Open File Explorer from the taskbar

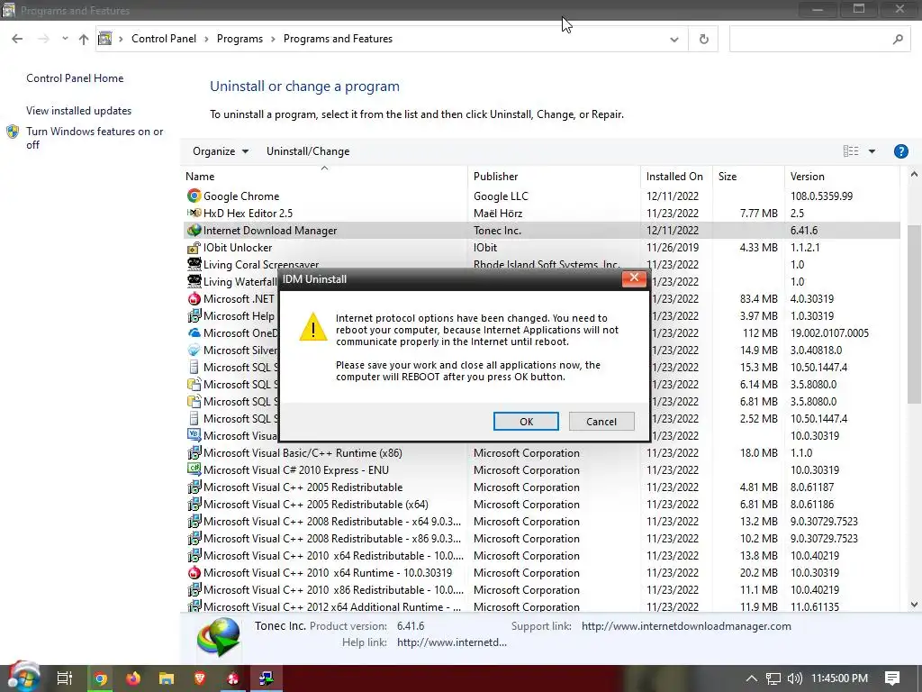click(x=167, y=679)
